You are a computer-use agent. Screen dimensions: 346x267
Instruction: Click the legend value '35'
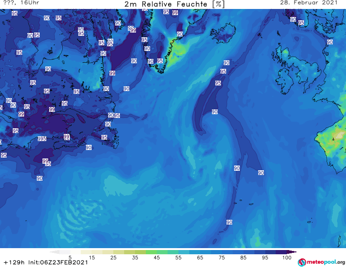pyautogui.click(x=135, y=258)
